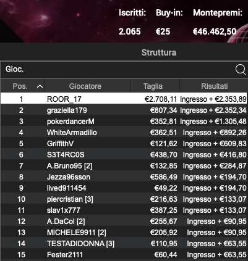248x261 pixels.
Task: Select slav1x777 player row
Action: coord(124,210)
